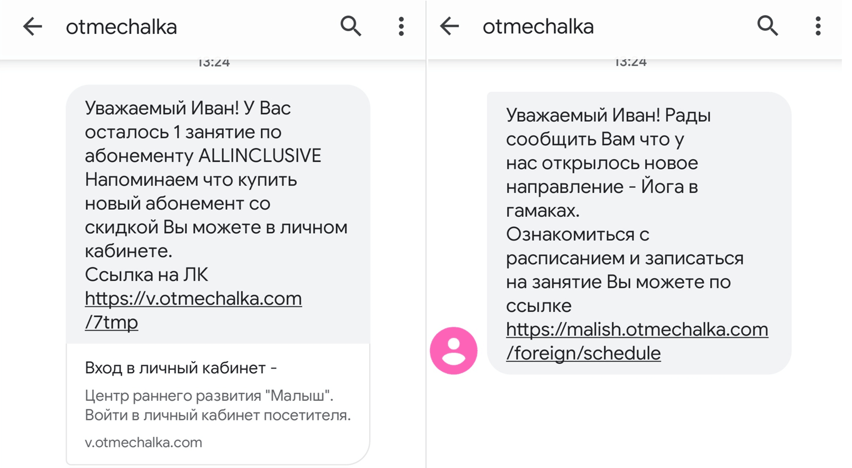Tap "Йога в гамаках" message text
852x468 pixels.
coord(669,187)
